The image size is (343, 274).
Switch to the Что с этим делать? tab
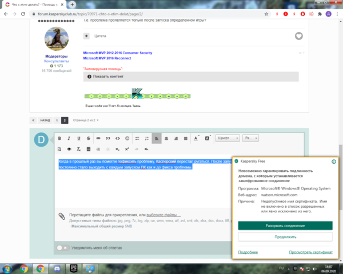pyautogui.click(x=34, y=5)
